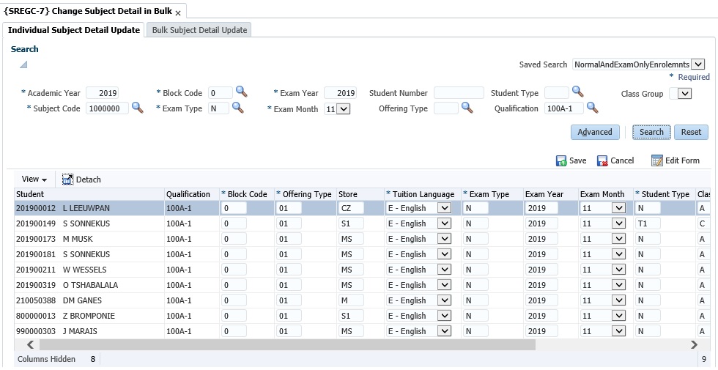
Task: Detach the results table
Action: tap(81, 180)
